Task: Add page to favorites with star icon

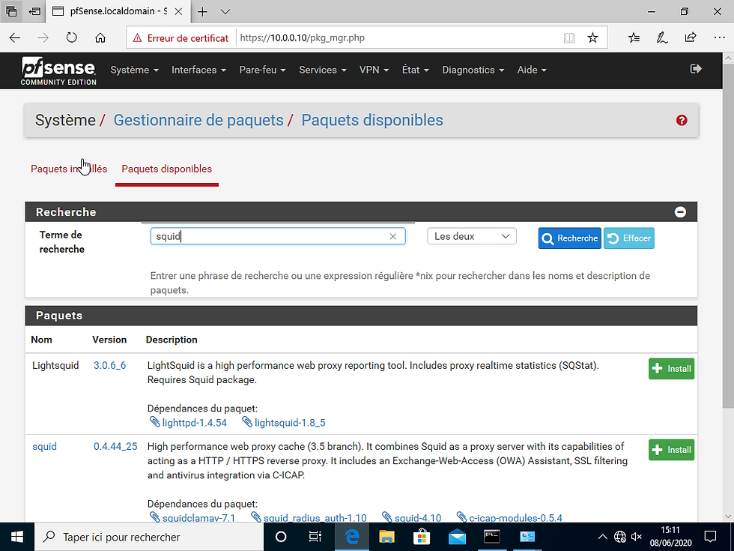Action: click(592, 38)
